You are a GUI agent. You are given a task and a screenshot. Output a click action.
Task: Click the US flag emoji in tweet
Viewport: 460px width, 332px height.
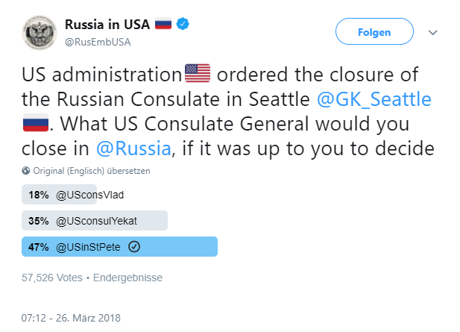click(198, 75)
